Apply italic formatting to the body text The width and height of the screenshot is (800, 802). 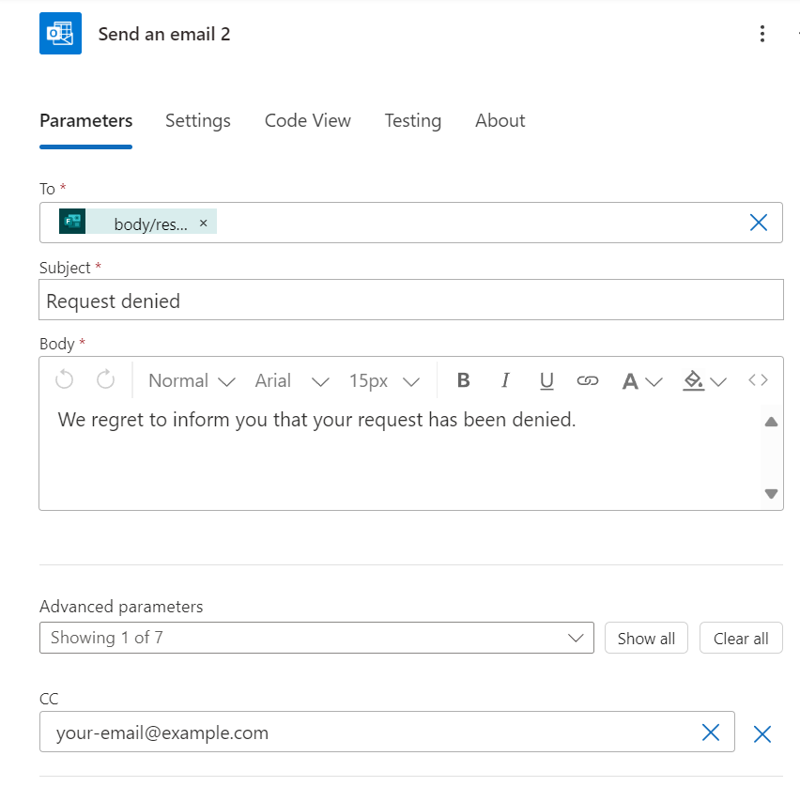504,379
